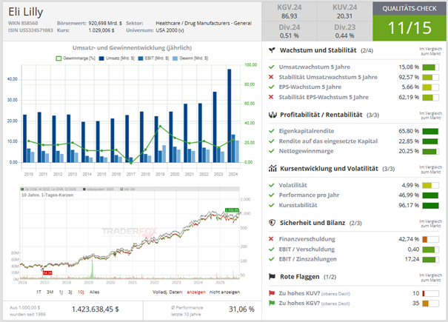This screenshot has width=448, height=322.
Task: Click green checkmark beside Eigenkapitalrendite
Action: coord(272,132)
